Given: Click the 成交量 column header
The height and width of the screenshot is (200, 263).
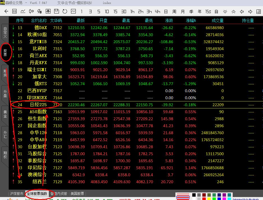Looking at the screenshot, I should point(218,20).
